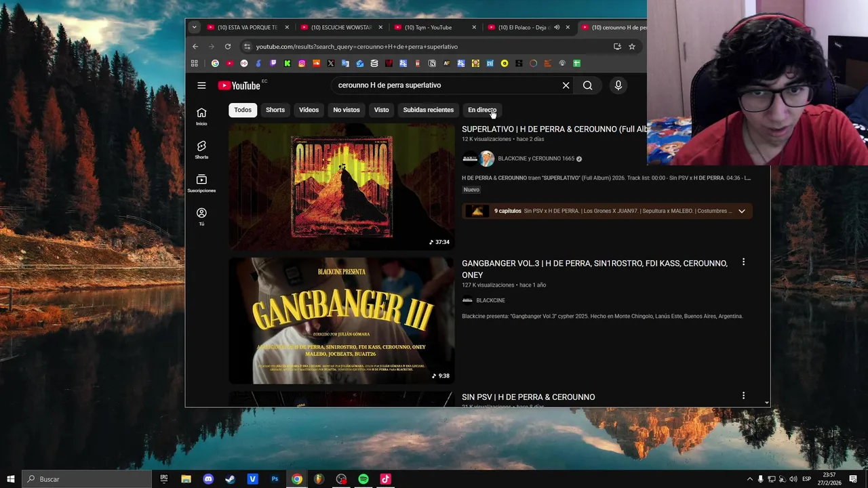The image size is (868, 488).
Task: Select the Visto filter chip
Action: 381,110
